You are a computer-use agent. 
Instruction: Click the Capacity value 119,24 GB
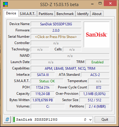click(43, 94)
